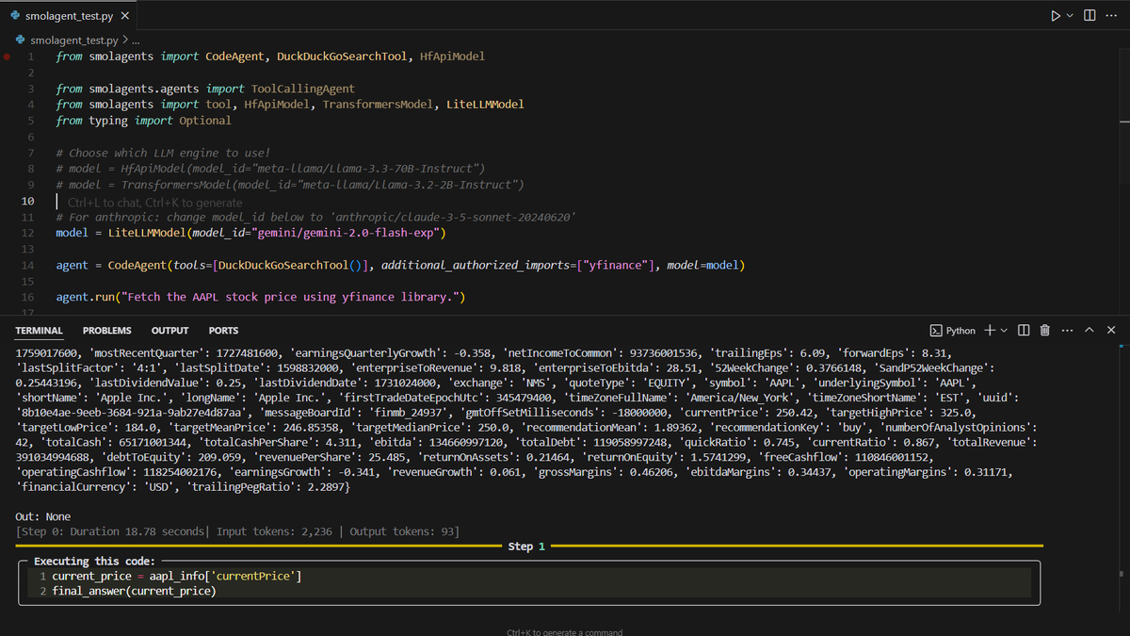Click line number 16 in gutter
The width and height of the screenshot is (1130, 636).
pyautogui.click(x=27, y=297)
